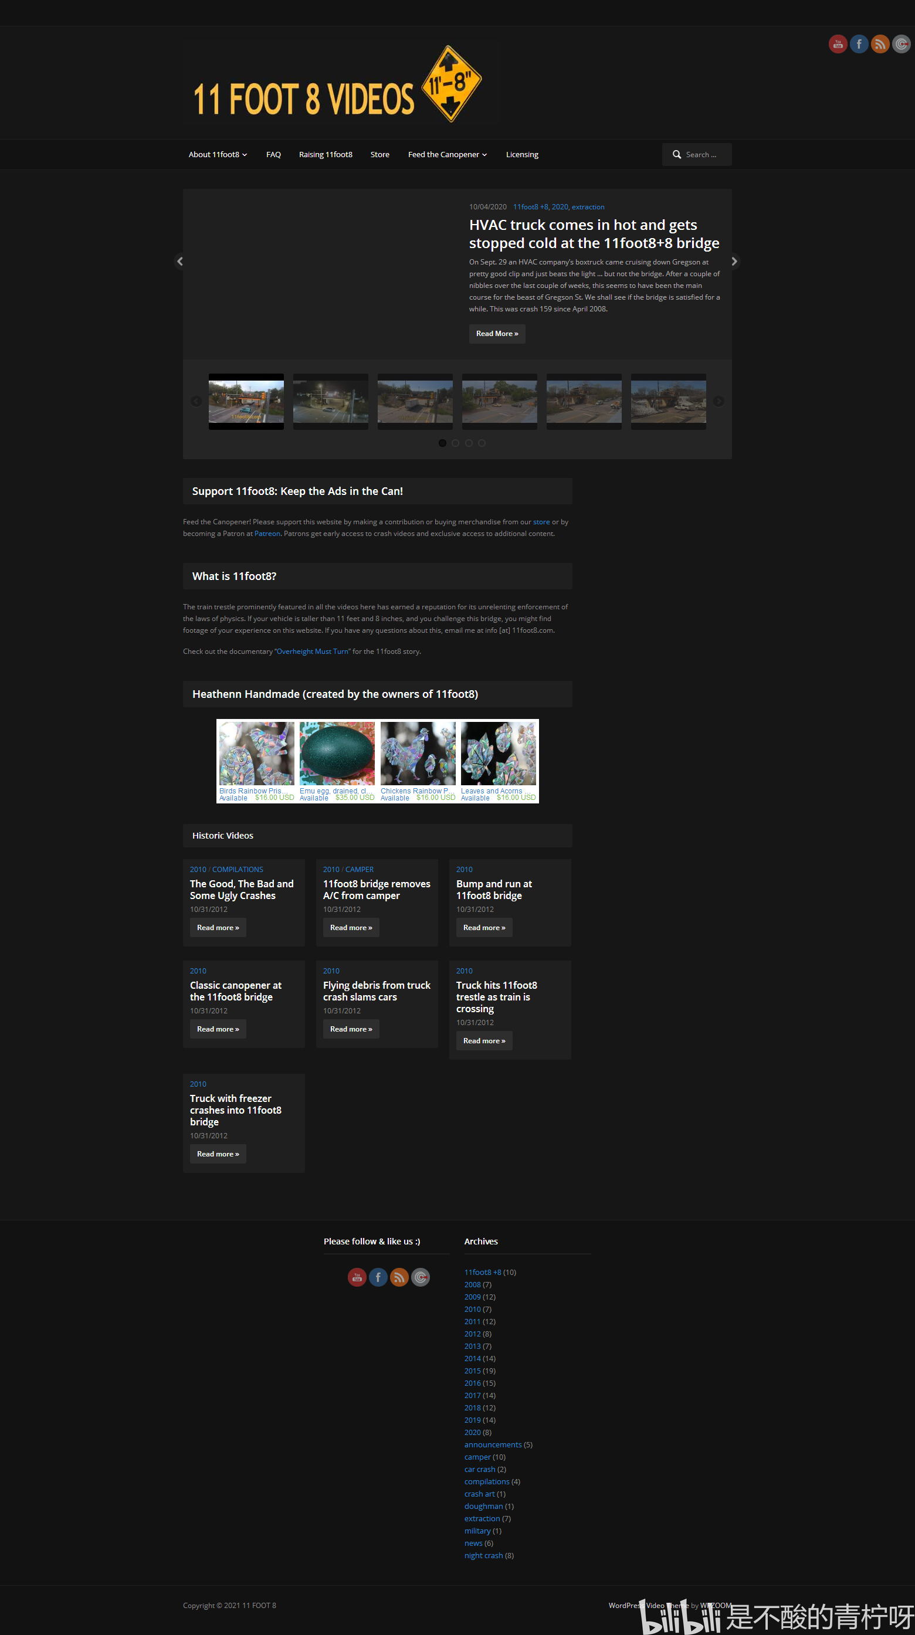This screenshot has width=915, height=1635.
Task: Open the Facebook icon under 'Please follow & like us'
Action: [x=378, y=1277]
